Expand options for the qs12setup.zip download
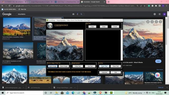This screenshot has width=169, height=95. point(49,88)
